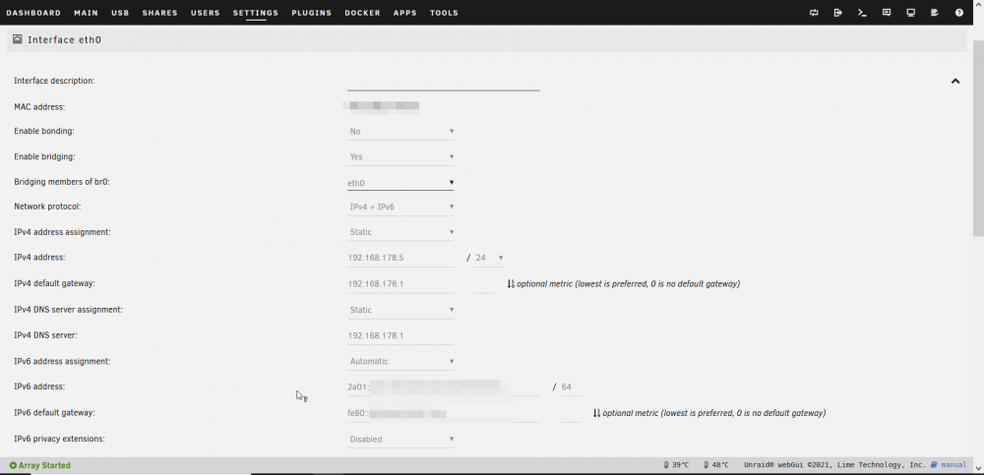Click the IPv6 gateway metric sort icon

coord(596,413)
